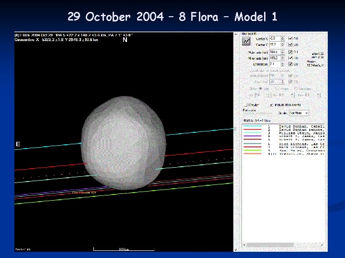This screenshot has height=258, width=345.
Task: Click the Flora asteroid shape model
Action: coord(124,142)
